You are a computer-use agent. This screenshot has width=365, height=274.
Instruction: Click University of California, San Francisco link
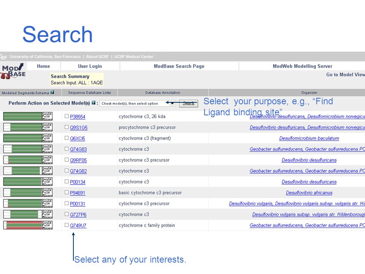point(45,57)
